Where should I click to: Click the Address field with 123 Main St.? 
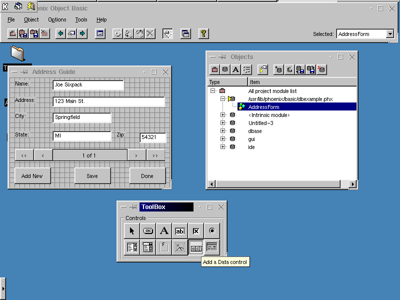(108, 101)
